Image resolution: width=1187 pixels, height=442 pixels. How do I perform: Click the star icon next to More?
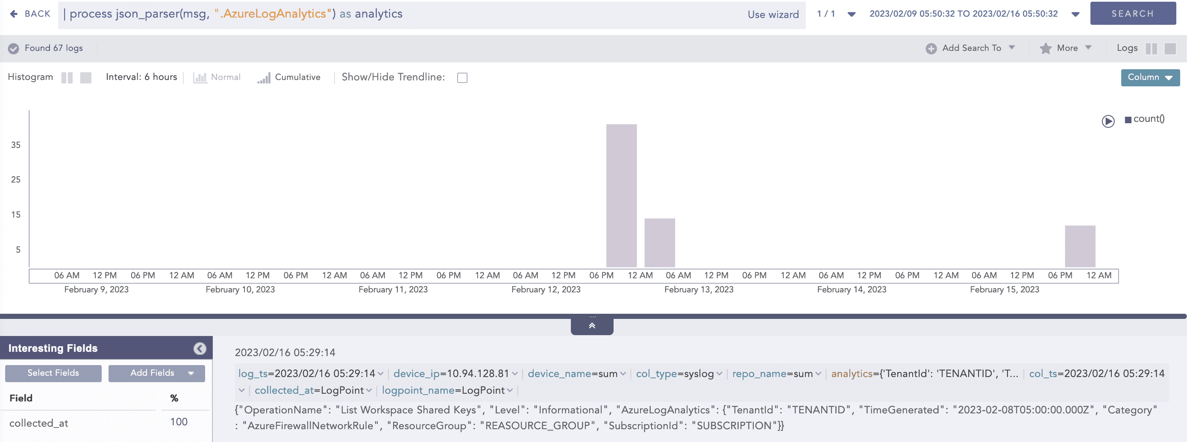click(x=1045, y=48)
